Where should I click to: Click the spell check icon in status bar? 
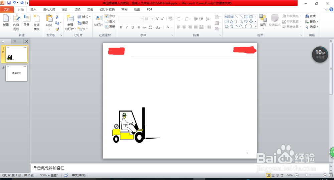(66, 175)
